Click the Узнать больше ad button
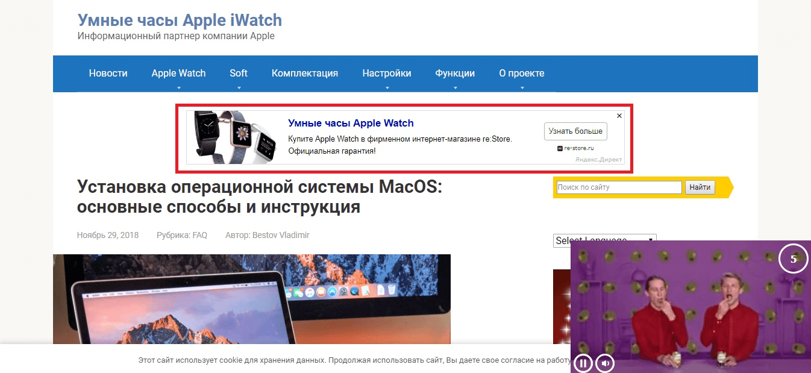Screen dimensions: 811x373 click(575, 131)
